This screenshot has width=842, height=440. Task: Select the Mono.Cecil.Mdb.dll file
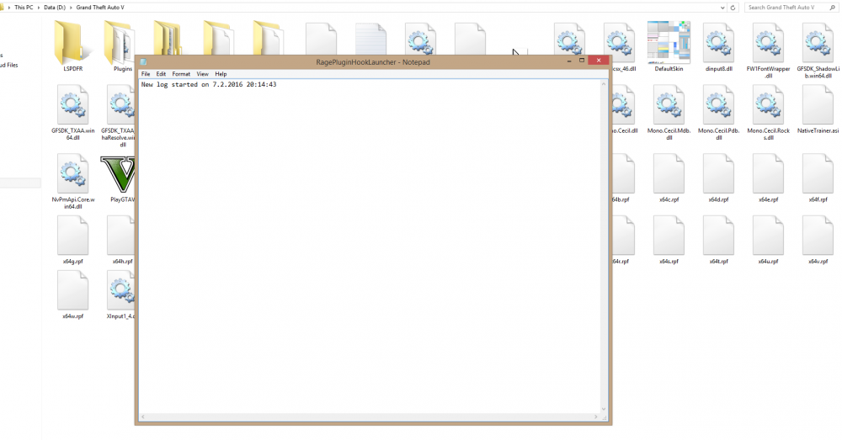pos(669,112)
